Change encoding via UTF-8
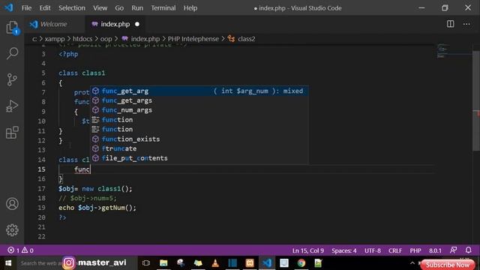Viewport: 480px width, 270px height. click(x=373, y=250)
